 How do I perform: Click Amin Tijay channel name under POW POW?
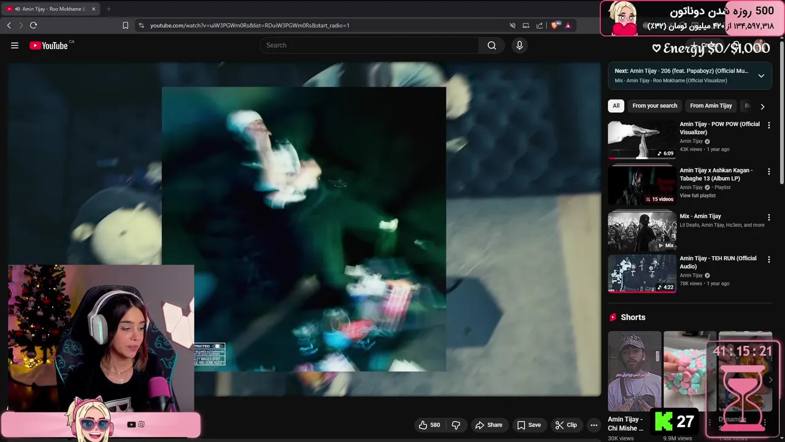coord(691,141)
